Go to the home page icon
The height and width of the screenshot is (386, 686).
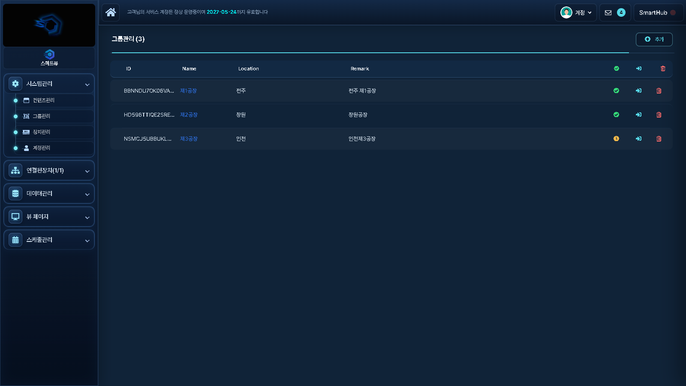[111, 12]
